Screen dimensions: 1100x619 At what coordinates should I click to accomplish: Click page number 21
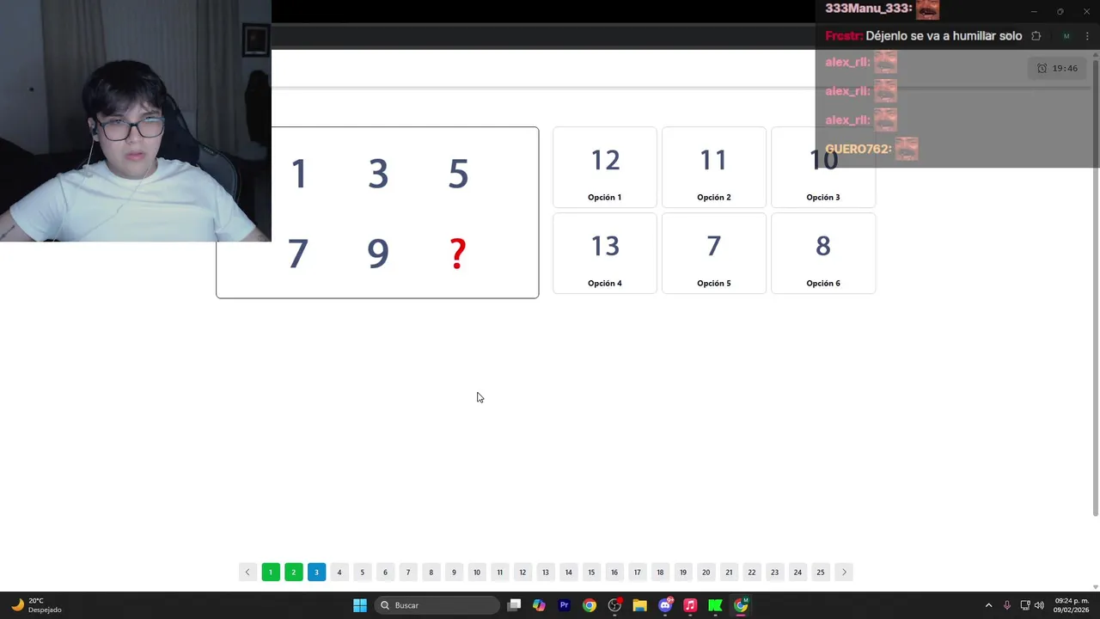point(729,572)
